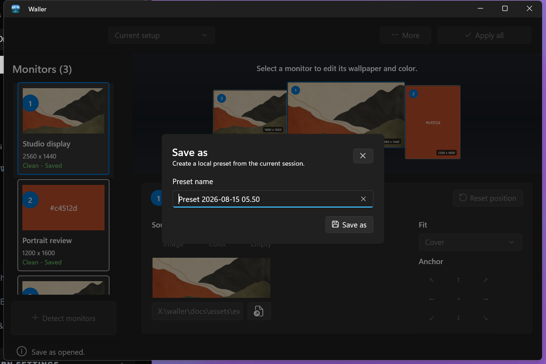Click into the Preset name input field
This screenshot has width=546, height=364.
click(267, 199)
